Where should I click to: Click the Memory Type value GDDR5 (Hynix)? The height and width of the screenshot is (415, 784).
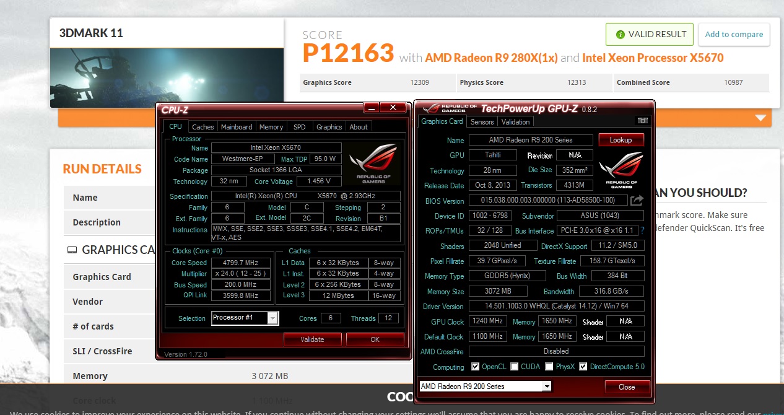click(507, 276)
